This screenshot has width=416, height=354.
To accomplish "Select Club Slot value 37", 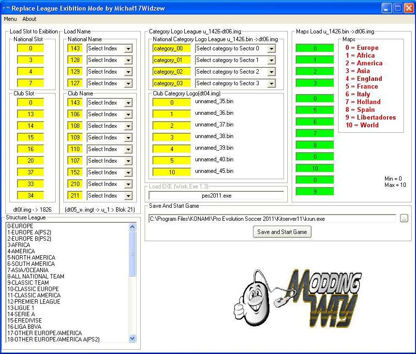I will pyautogui.click(x=30, y=172).
